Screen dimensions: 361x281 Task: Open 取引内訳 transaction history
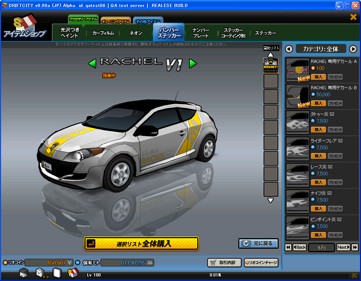pos(224,263)
